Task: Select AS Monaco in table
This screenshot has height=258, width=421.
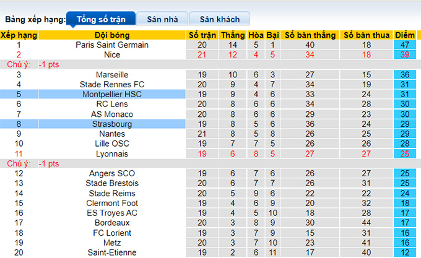Action: 112,114
